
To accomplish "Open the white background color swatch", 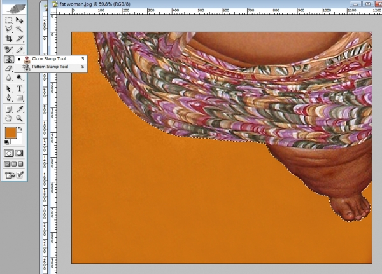I will pyautogui.click(x=18, y=140).
